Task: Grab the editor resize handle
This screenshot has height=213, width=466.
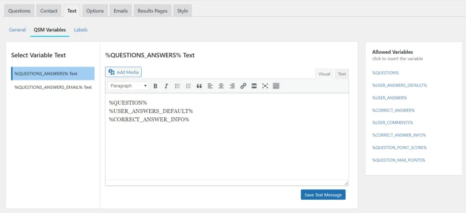Action: (x=346, y=183)
